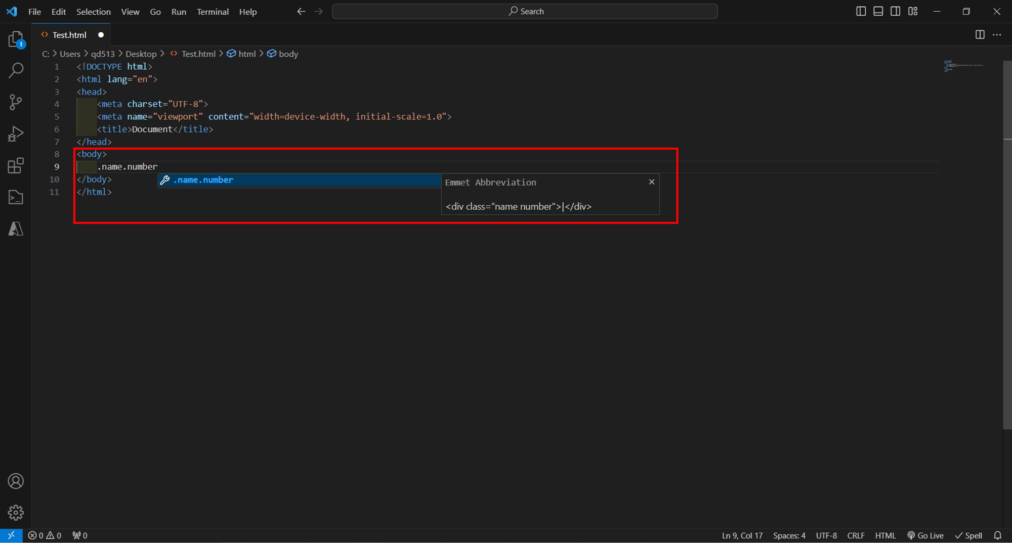This screenshot has height=543, width=1012.
Task: Expand the Users breadcrumb segment
Action: 70,54
